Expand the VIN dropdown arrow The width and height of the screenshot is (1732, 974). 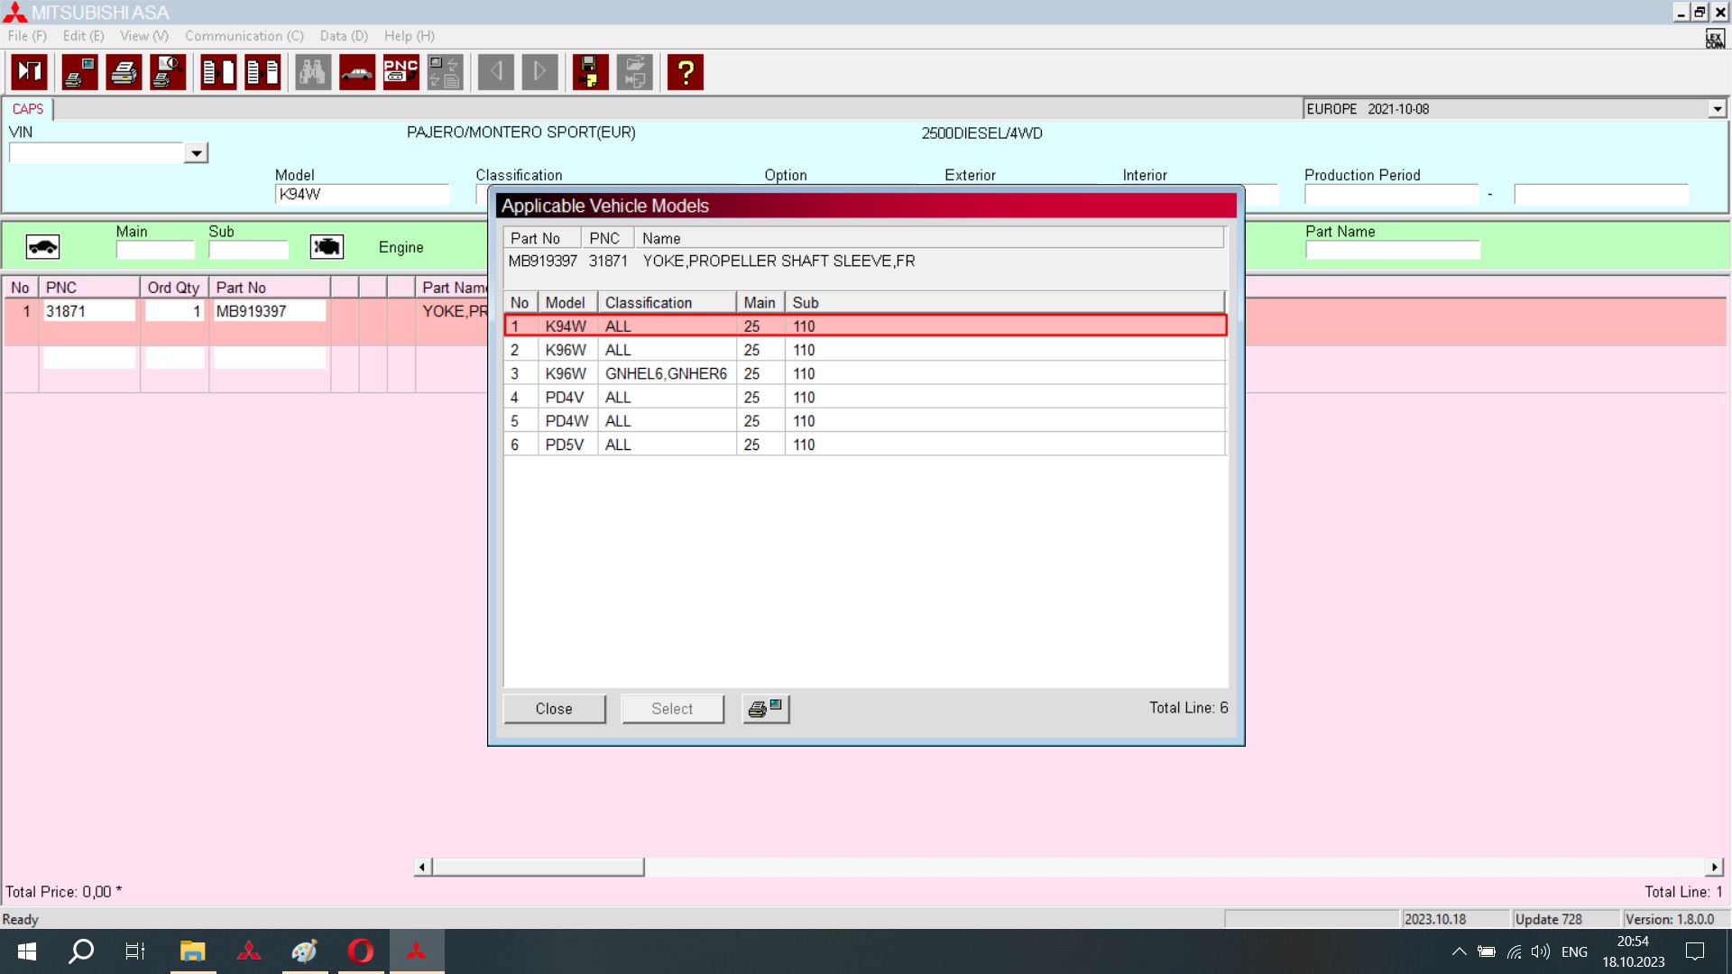(196, 153)
